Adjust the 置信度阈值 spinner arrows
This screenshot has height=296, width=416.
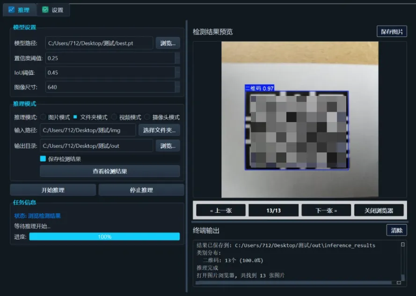coord(177,58)
